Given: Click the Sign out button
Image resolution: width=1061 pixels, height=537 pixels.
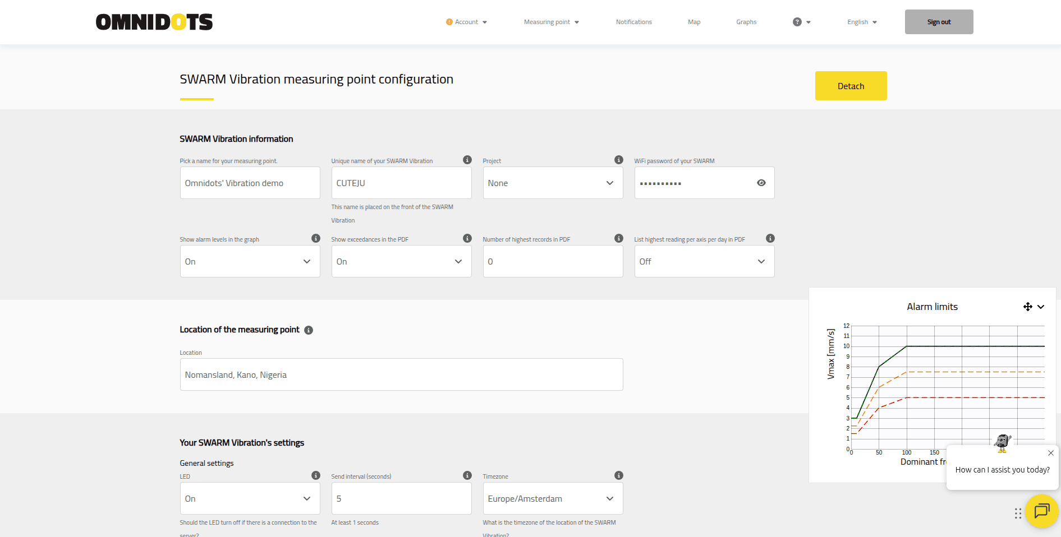Looking at the screenshot, I should point(939,22).
